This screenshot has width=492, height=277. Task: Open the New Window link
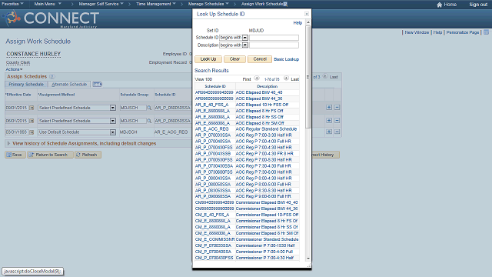click(417, 32)
